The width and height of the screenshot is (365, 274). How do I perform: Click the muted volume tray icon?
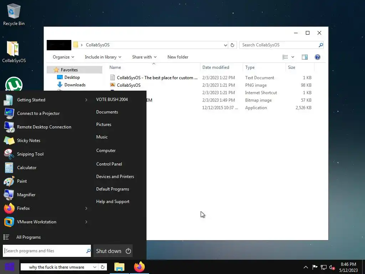point(332,267)
